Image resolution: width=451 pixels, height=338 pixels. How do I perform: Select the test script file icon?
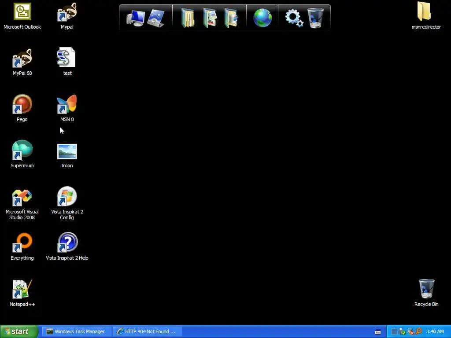coord(67,57)
